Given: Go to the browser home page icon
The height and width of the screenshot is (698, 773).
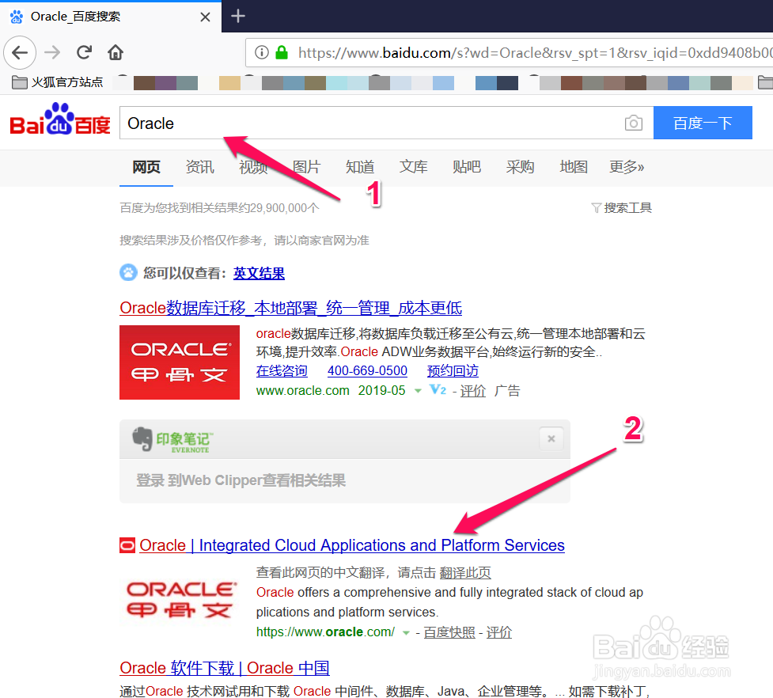Looking at the screenshot, I should point(116,52).
